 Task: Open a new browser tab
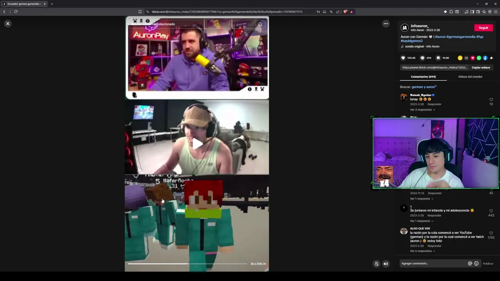tap(52, 4)
